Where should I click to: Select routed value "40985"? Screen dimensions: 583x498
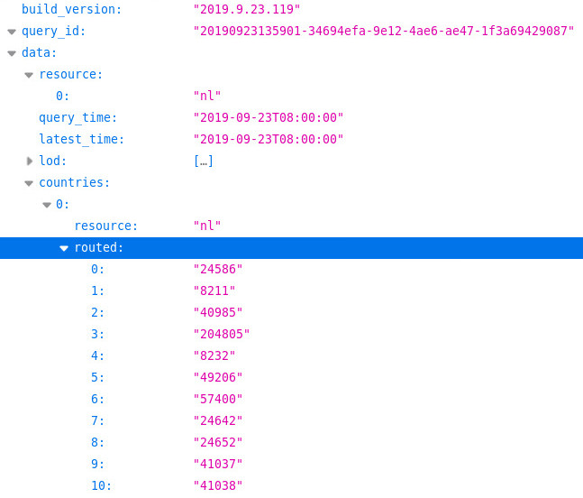point(218,312)
